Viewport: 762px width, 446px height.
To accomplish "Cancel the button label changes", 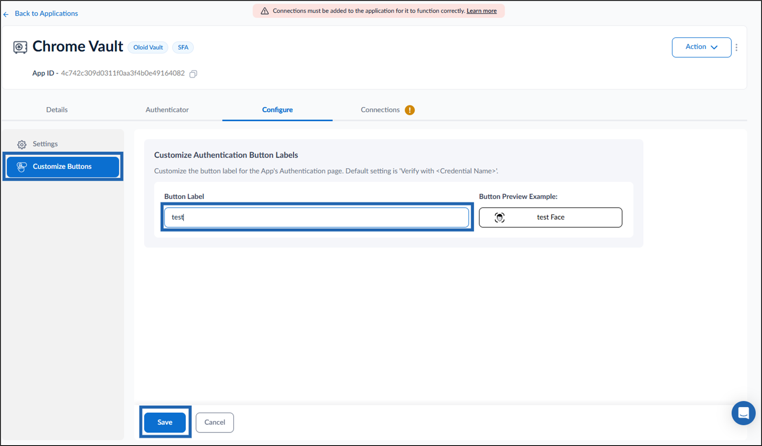I will [215, 422].
